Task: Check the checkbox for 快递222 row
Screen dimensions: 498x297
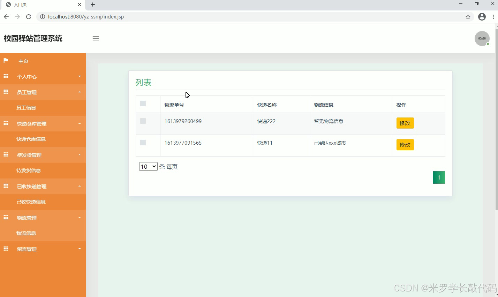Action: coord(143,121)
